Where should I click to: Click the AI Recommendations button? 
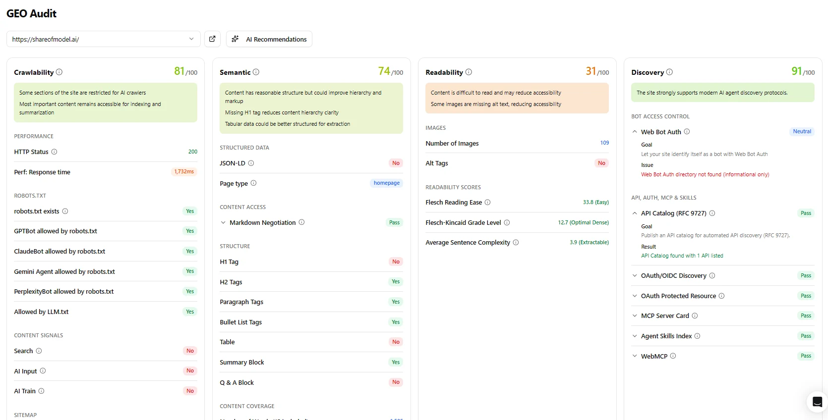point(269,39)
